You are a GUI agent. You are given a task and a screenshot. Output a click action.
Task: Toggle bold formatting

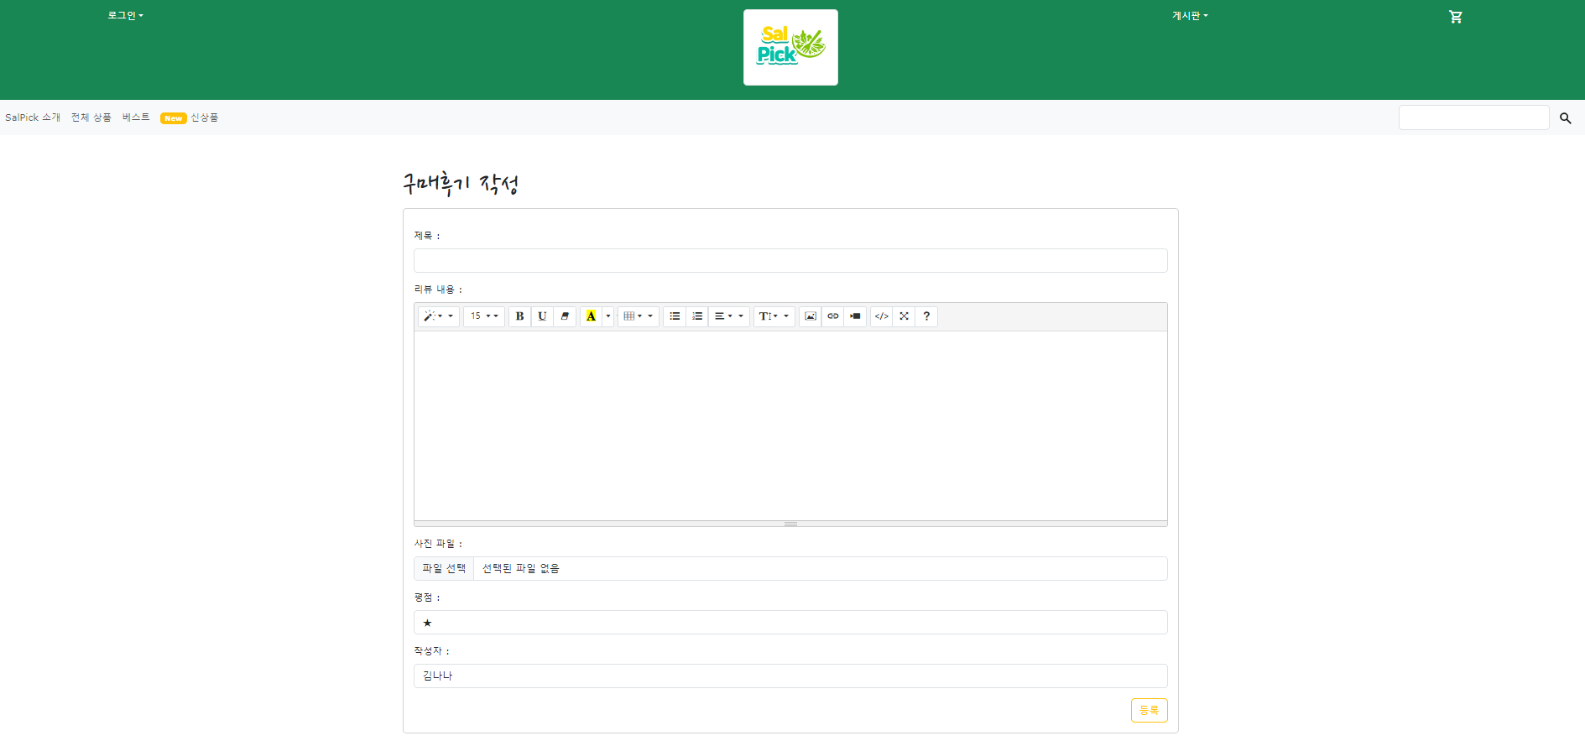(x=519, y=316)
